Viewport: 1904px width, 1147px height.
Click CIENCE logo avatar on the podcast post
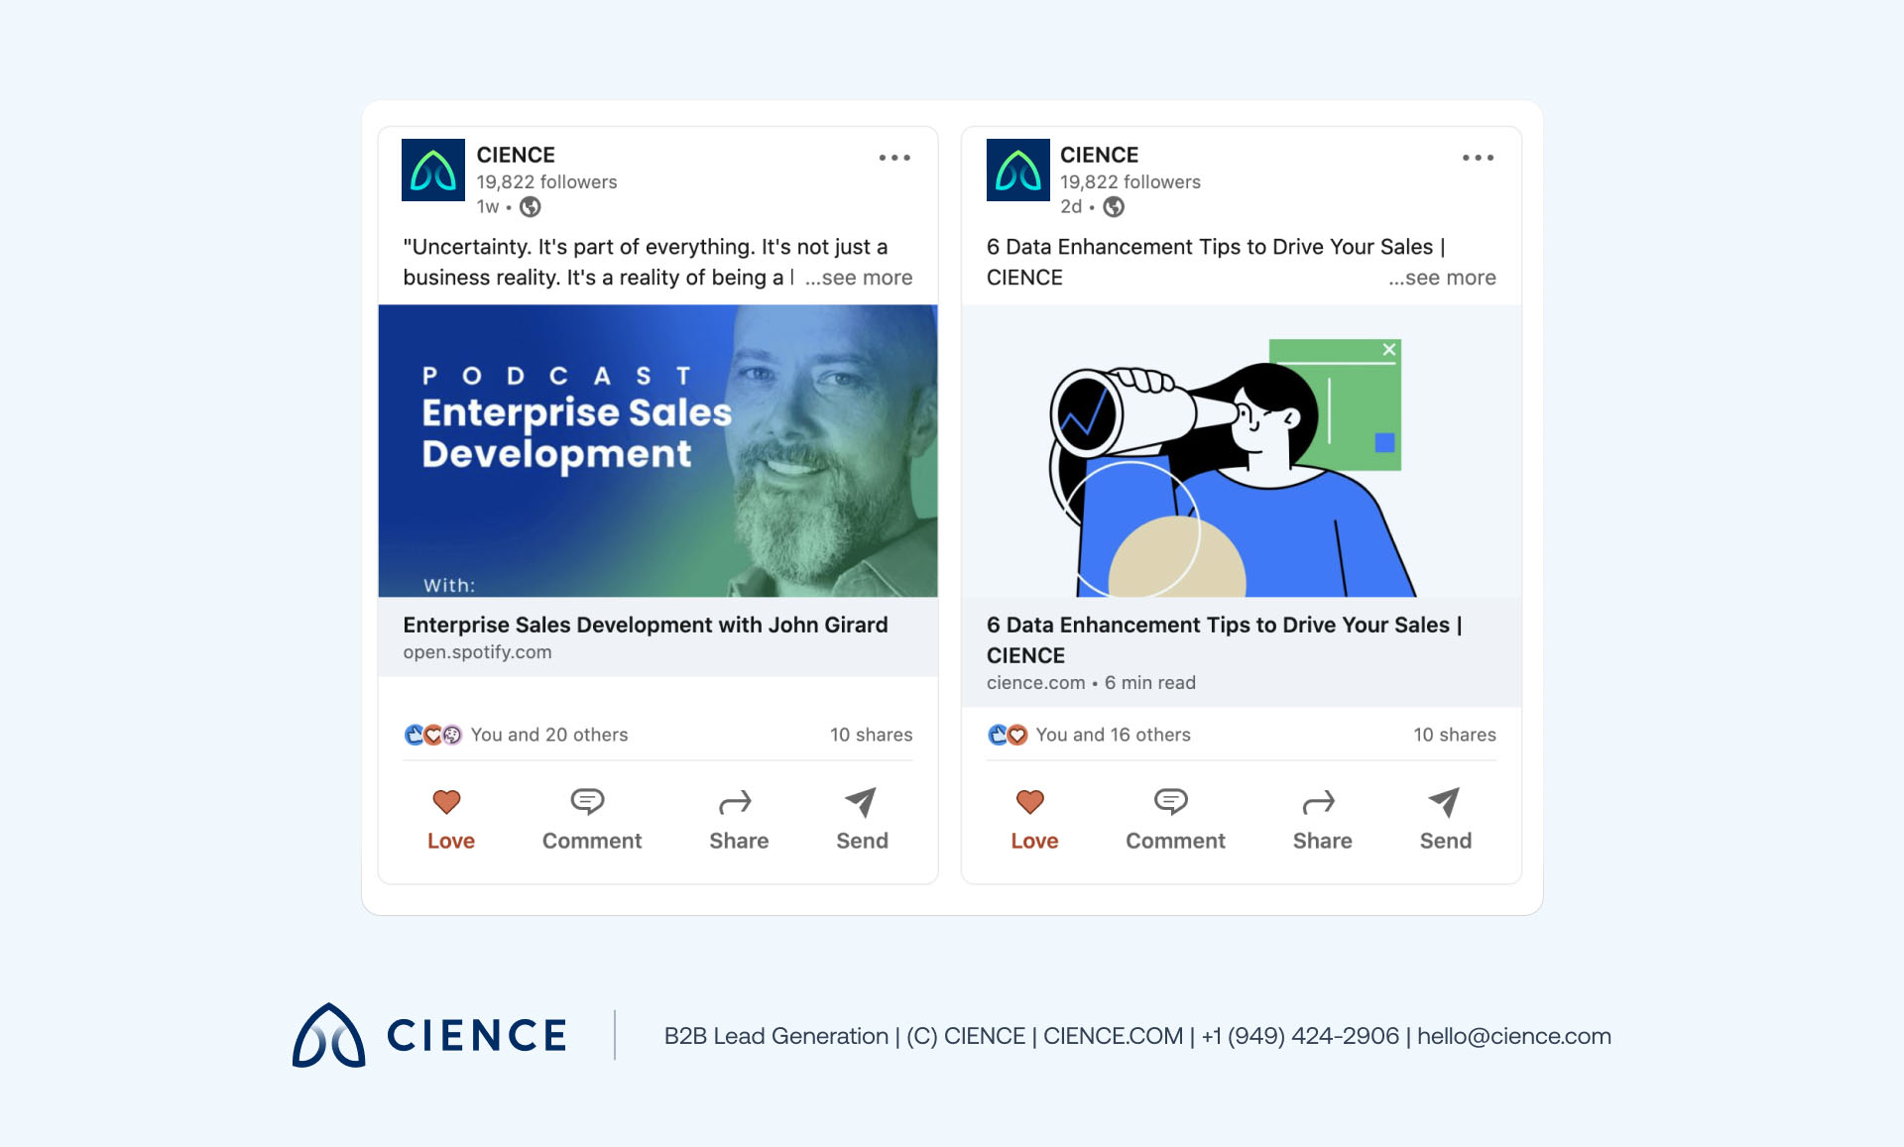(433, 171)
